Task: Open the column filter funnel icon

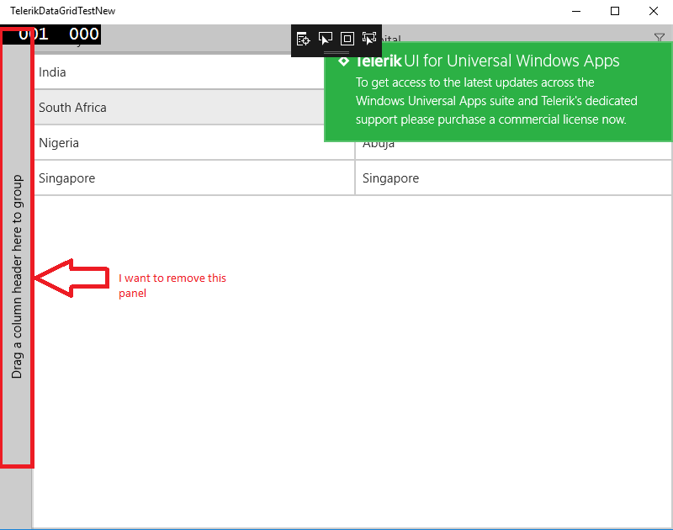Action: (660, 37)
